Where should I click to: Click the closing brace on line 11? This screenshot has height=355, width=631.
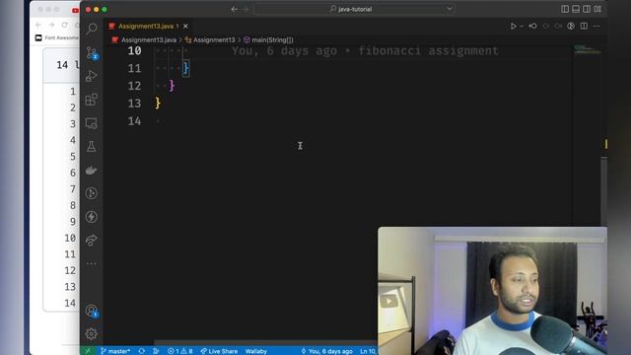click(x=185, y=68)
